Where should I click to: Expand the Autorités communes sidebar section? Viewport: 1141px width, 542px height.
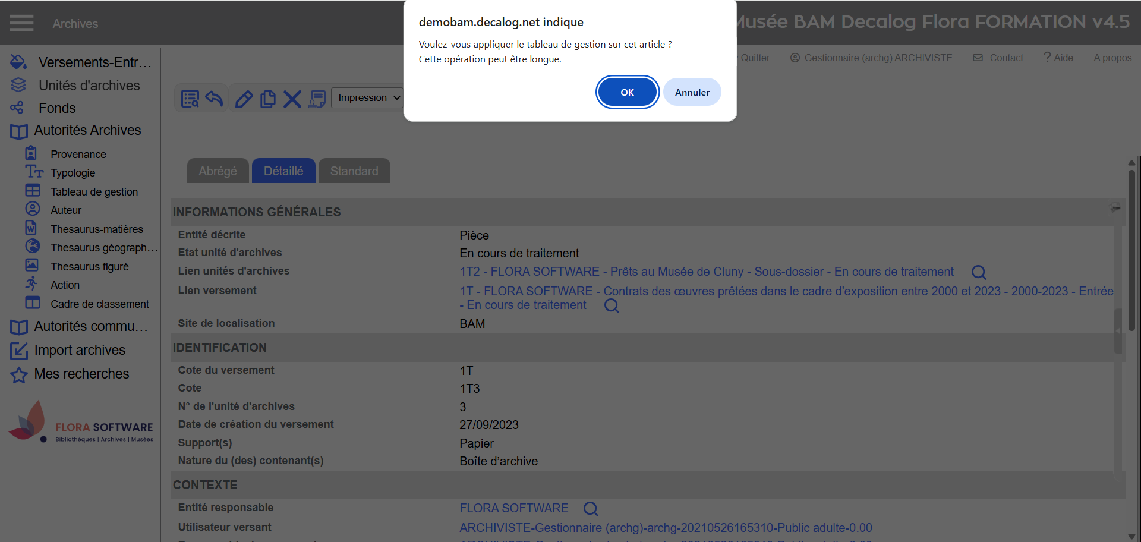click(x=90, y=326)
